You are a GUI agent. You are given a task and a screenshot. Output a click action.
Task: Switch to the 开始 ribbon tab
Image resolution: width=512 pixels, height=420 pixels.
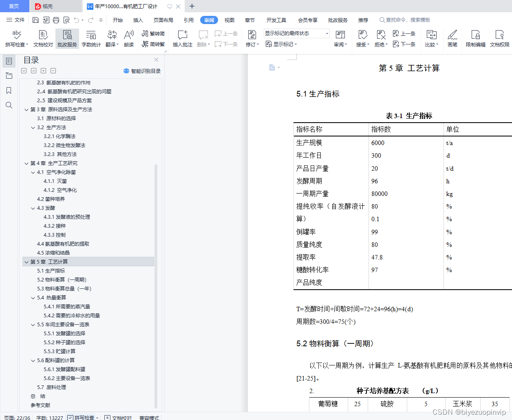click(x=118, y=20)
